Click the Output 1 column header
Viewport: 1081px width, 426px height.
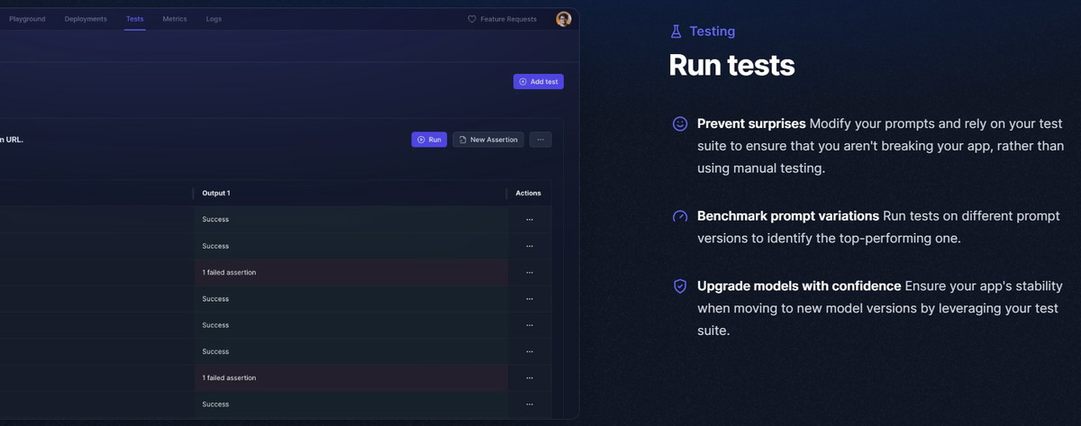216,194
